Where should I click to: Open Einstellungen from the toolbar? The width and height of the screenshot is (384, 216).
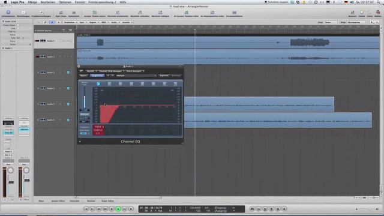[x=23, y=13]
